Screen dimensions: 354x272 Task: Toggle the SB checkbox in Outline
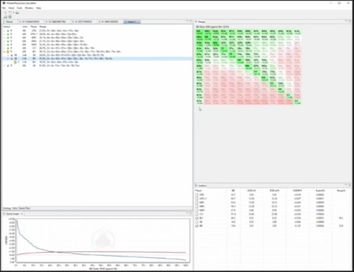pyautogui.click(x=196, y=222)
